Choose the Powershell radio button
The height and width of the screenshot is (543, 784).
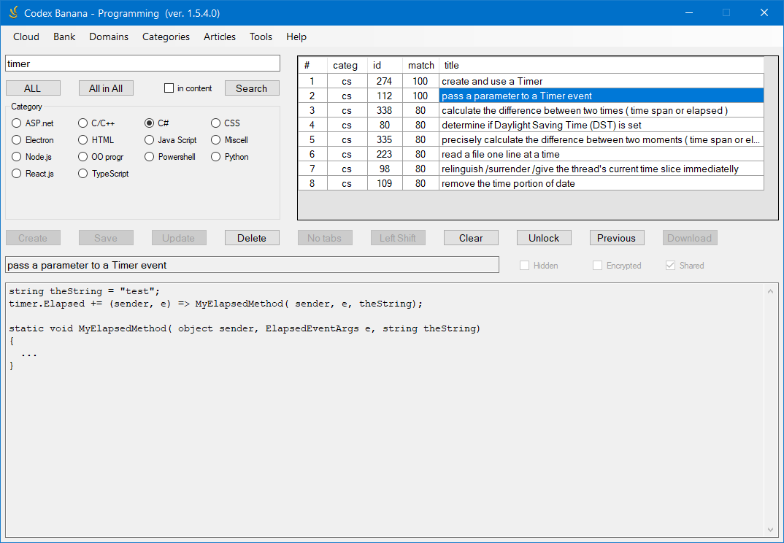pyautogui.click(x=169, y=157)
